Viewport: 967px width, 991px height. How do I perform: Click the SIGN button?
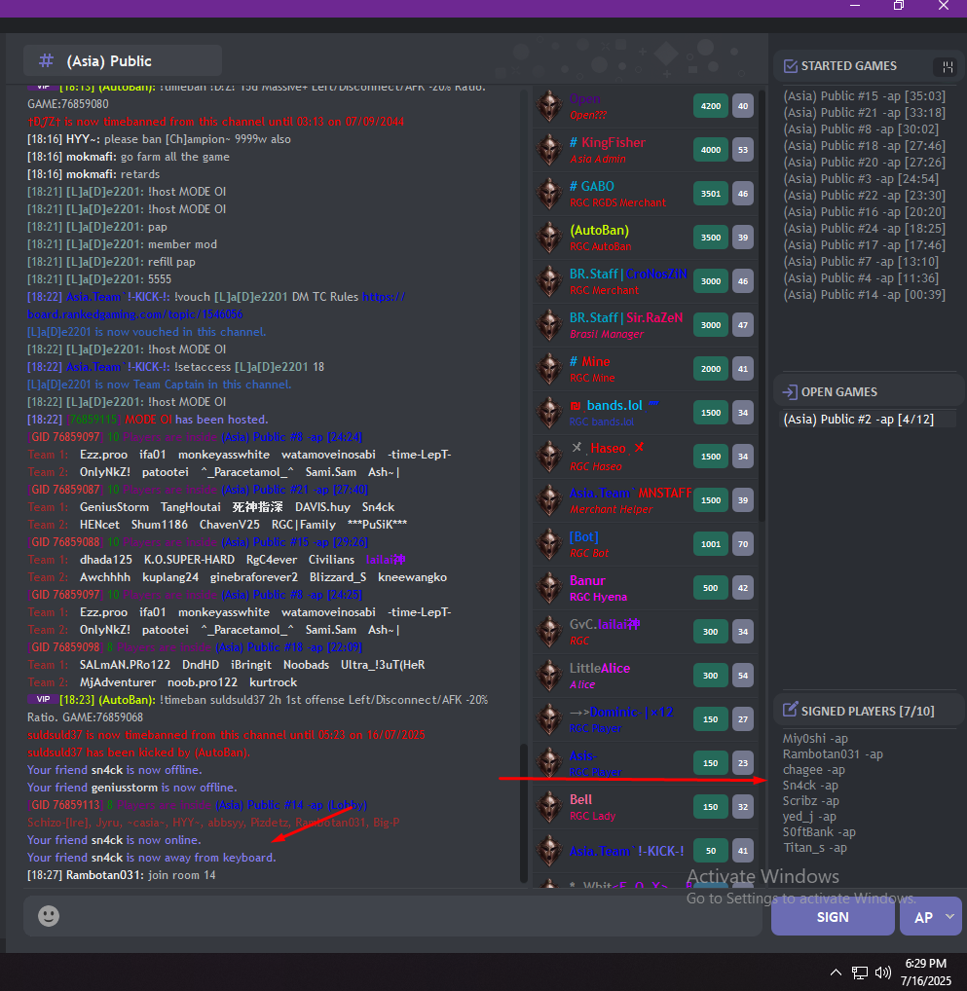[833, 916]
